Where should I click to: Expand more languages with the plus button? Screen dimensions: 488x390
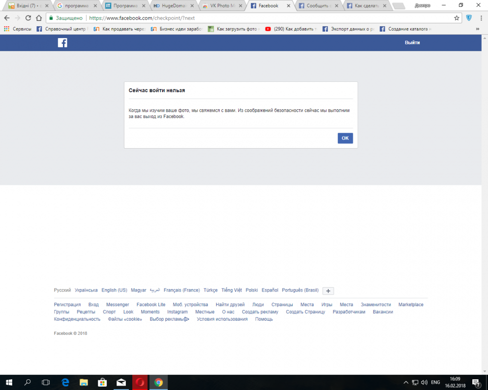[x=328, y=291]
